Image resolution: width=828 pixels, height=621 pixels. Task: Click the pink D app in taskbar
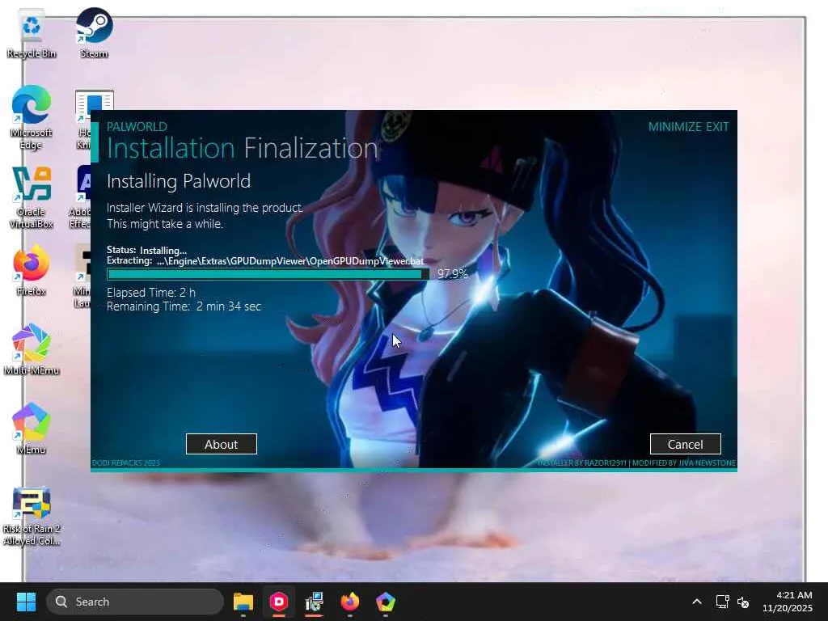(279, 602)
